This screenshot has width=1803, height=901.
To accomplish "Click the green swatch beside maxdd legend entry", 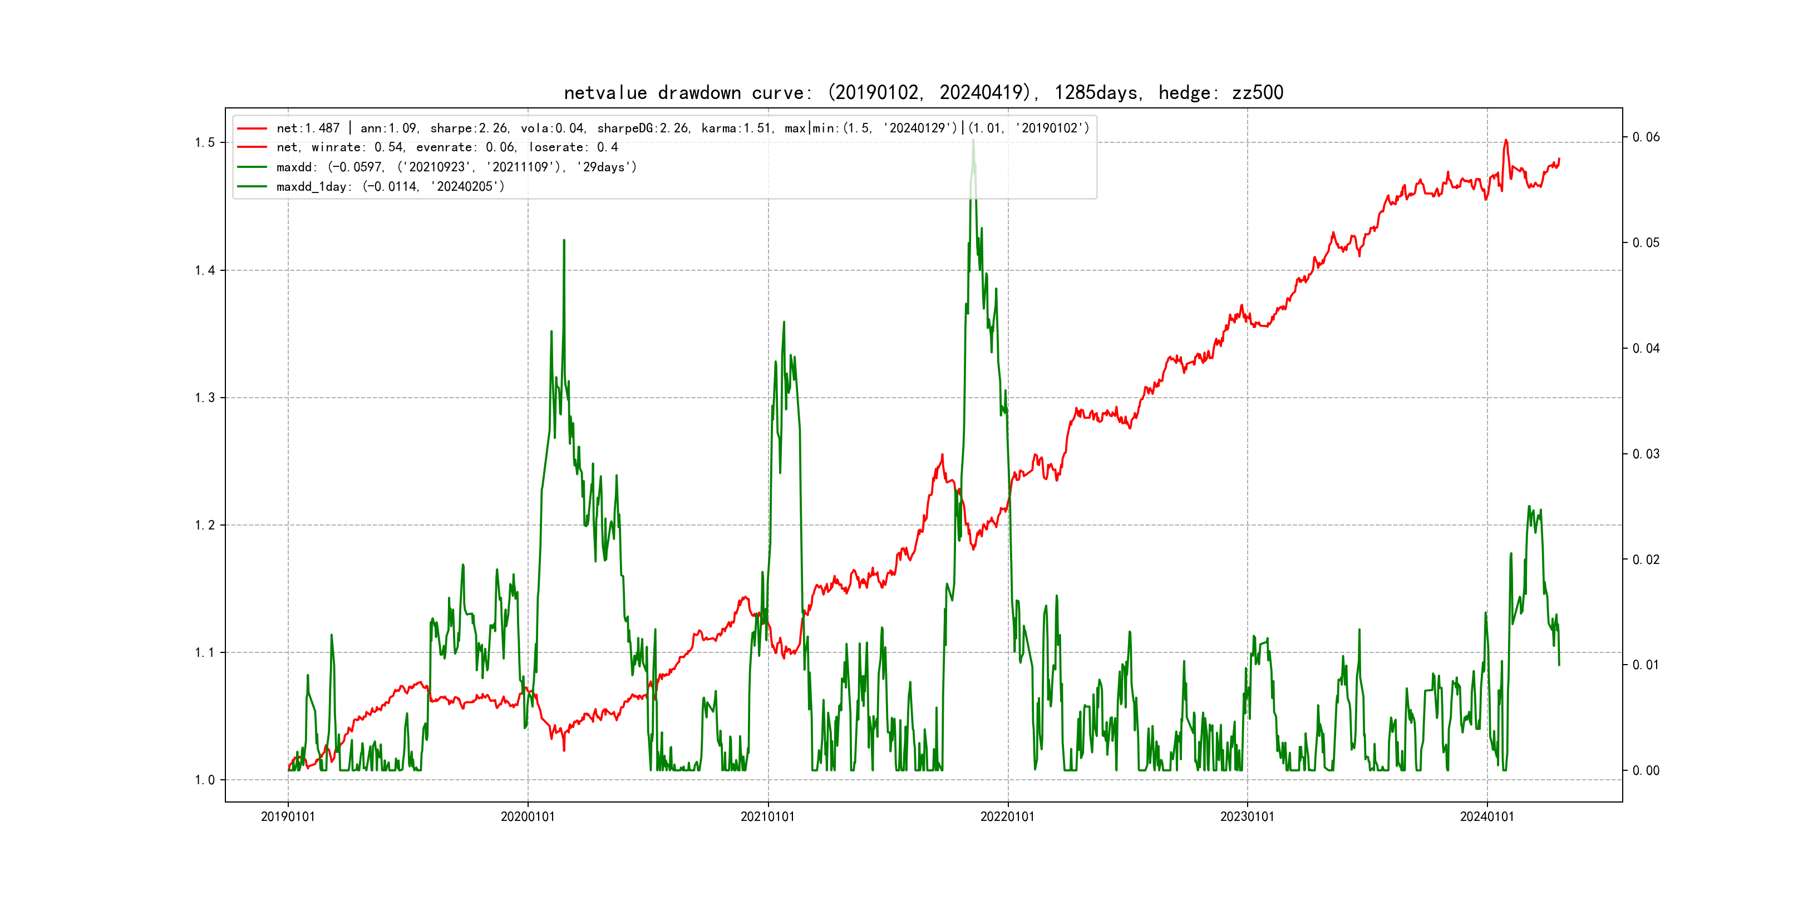I will pyautogui.click(x=252, y=167).
